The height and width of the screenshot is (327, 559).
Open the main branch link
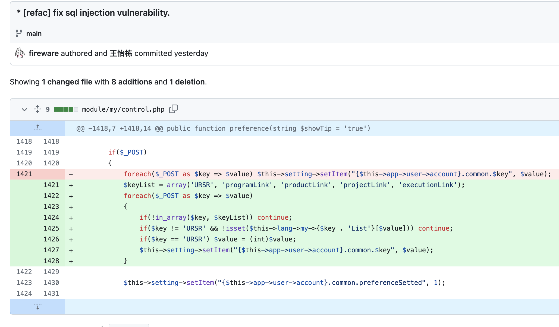[34, 33]
